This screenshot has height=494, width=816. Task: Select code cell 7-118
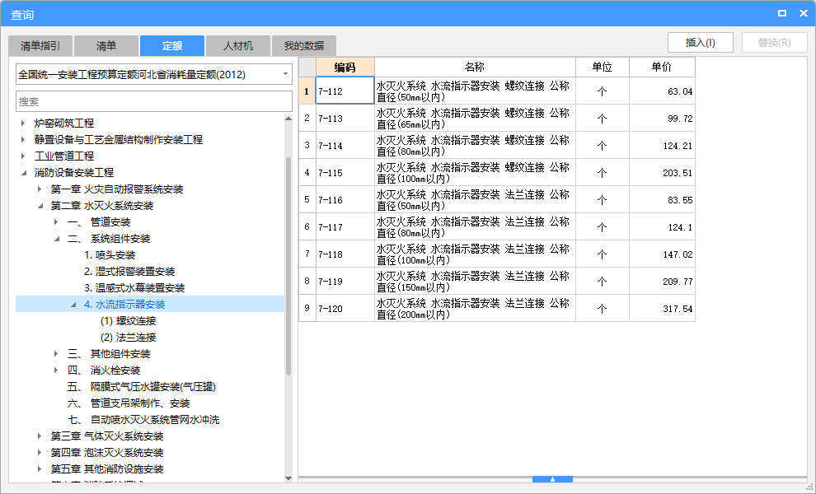pos(345,254)
